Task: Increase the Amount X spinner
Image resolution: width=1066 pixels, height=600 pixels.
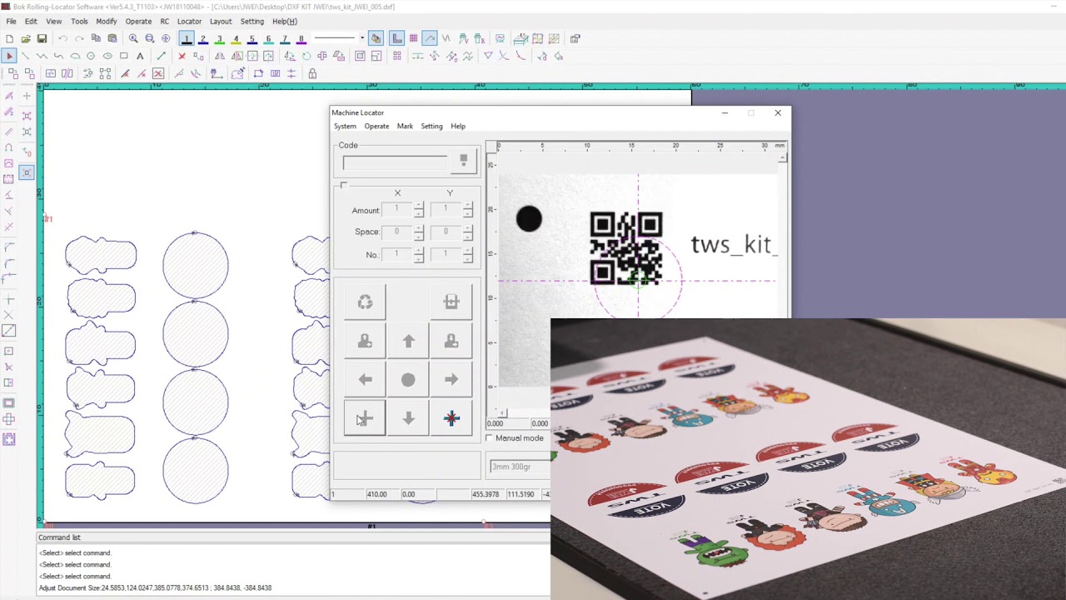Action: tap(419, 206)
